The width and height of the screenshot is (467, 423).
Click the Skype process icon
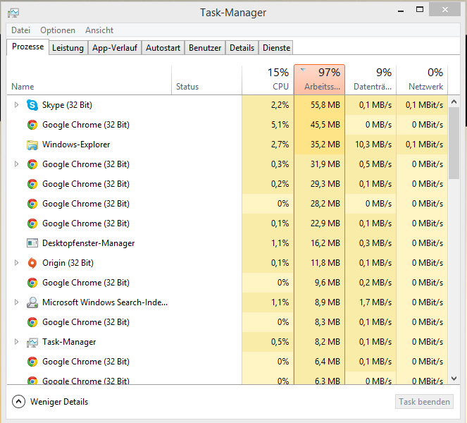pyautogui.click(x=32, y=105)
